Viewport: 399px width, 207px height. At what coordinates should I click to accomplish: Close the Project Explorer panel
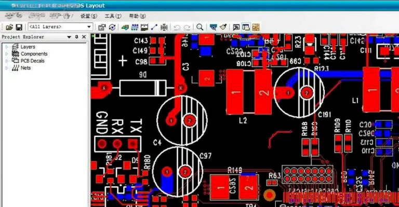coord(84,37)
